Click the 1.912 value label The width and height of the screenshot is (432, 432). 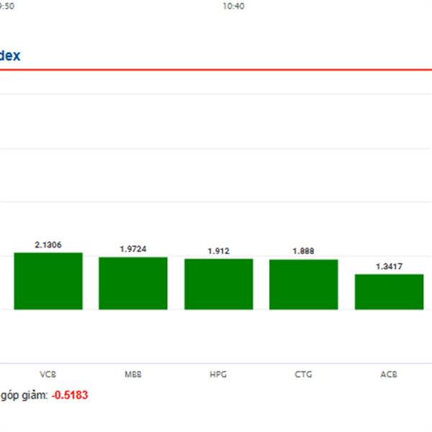pos(218,251)
